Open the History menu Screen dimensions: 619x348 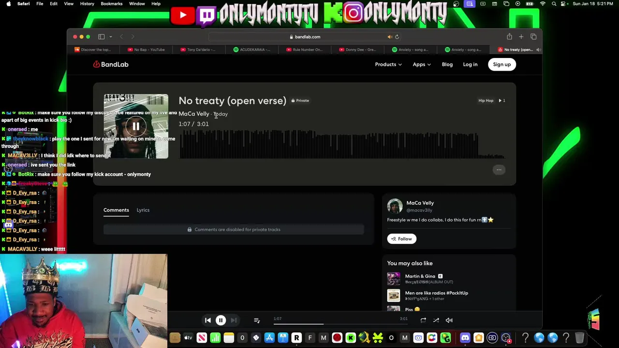point(87,3)
